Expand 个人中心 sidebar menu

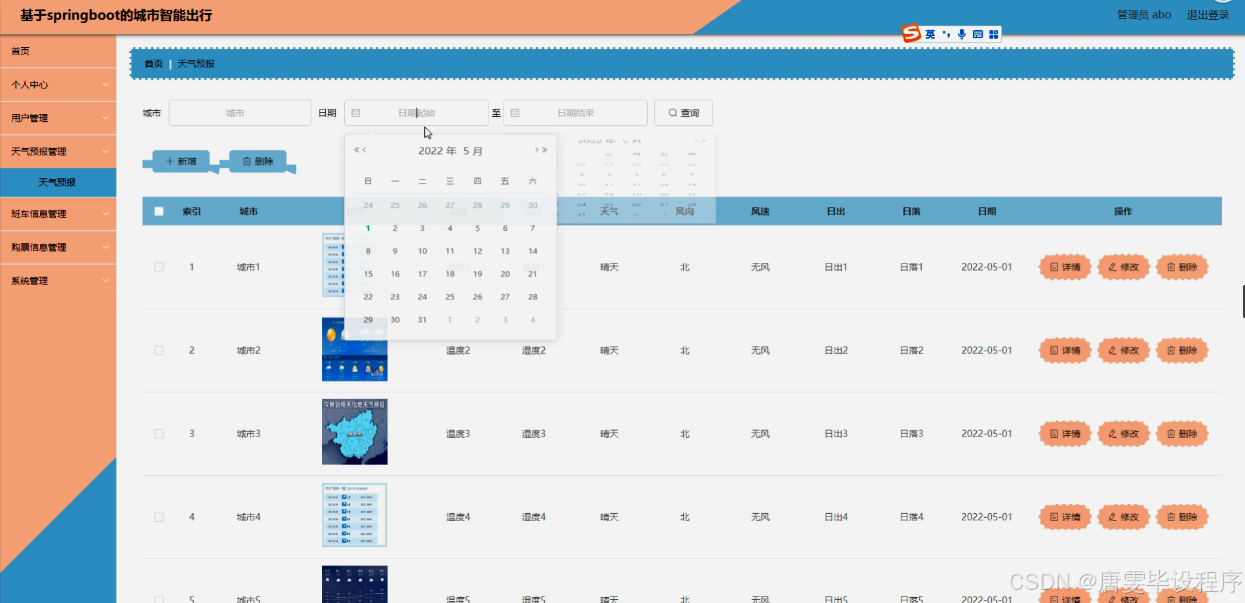pos(58,85)
